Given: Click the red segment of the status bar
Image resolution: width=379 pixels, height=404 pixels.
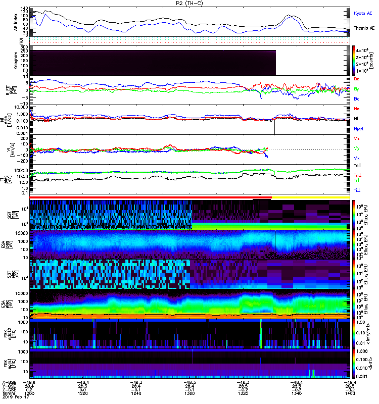Looking at the screenshot, I should coord(151,197).
